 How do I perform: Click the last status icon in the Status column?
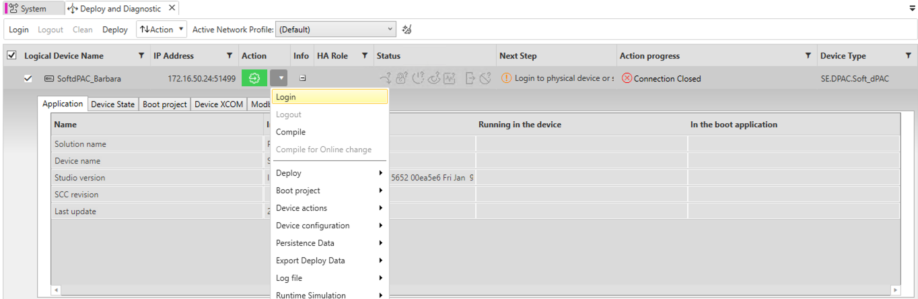[487, 78]
